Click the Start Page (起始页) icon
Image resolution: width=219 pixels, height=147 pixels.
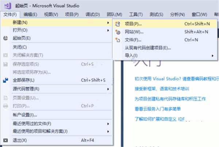5,38
